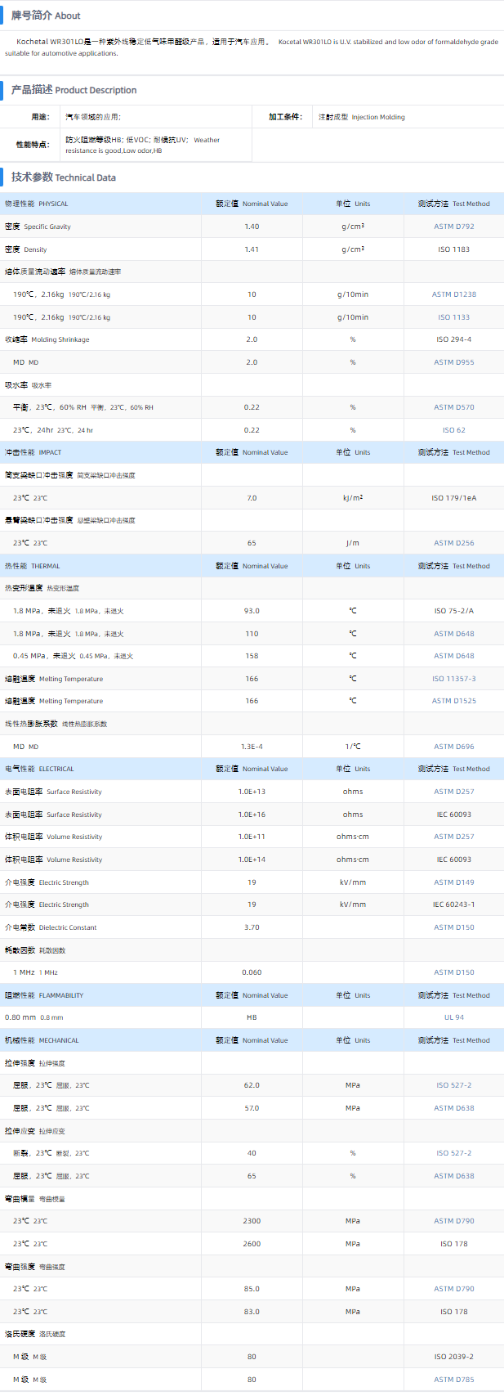Image resolution: width=504 pixels, height=1396 pixels.
Task: Select the 牌号简介 About section heading
Action: tap(46, 16)
